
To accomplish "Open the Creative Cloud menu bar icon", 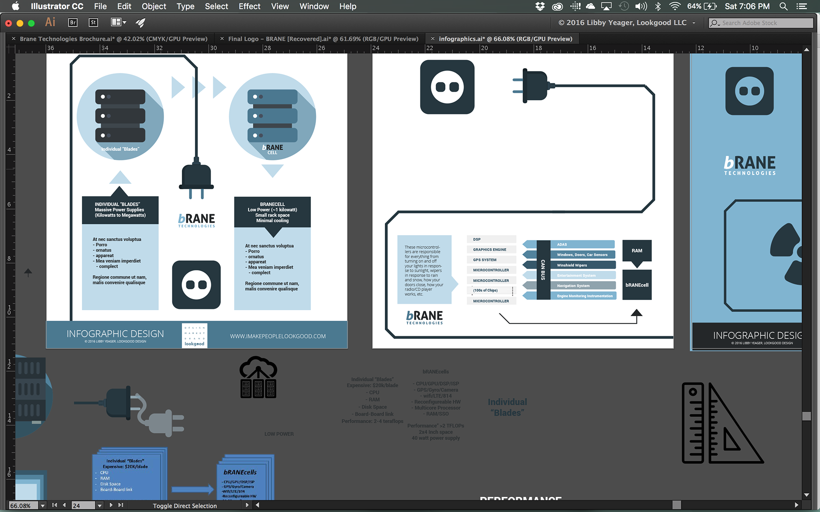I will pos(557,6).
